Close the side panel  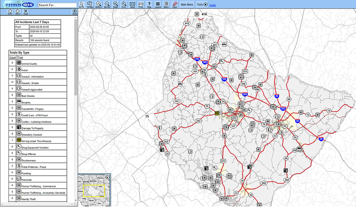click(75, 12)
